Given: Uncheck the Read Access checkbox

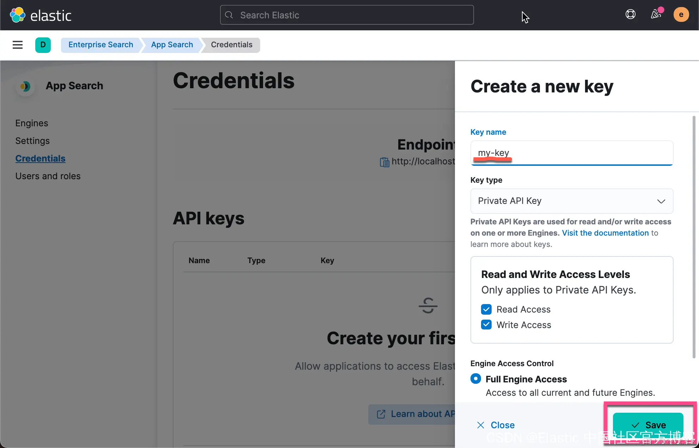Looking at the screenshot, I should (486, 309).
